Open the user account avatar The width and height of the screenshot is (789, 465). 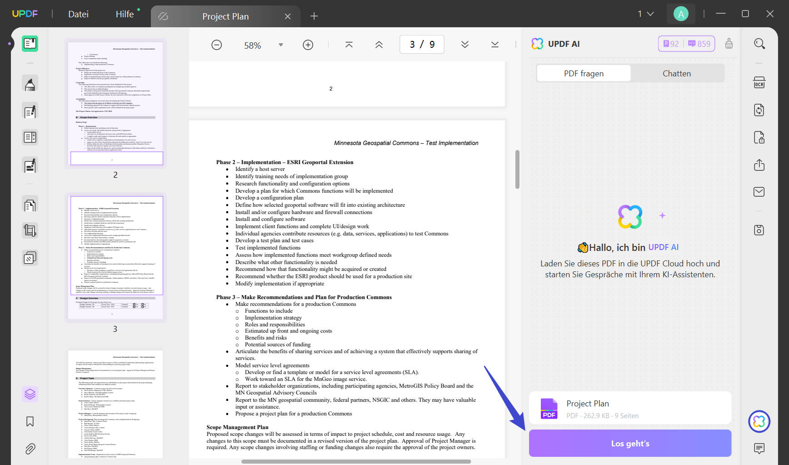[681, 14]
